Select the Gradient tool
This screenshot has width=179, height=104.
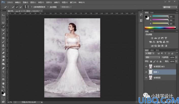pyautogui.click(x=3, y=57)
